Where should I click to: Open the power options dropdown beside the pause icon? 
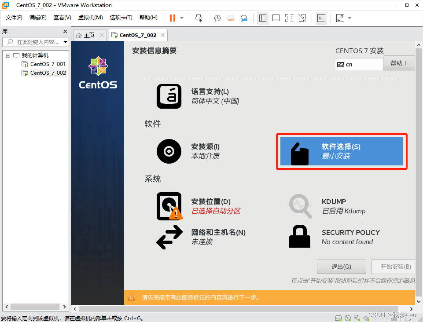(x=182, y=18)
